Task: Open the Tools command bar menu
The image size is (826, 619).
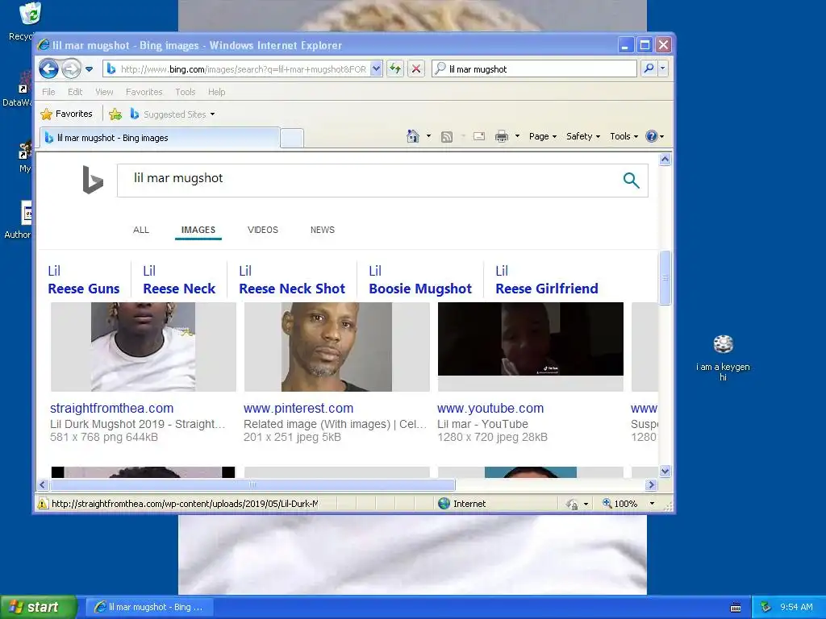Action: click(x=624, y=136)
